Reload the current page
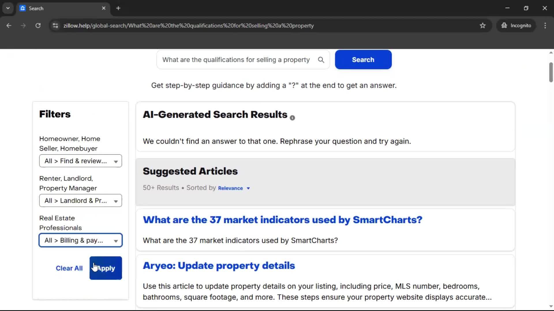The height and width of the screenshot is (311, 554). (x=38, y=25)
